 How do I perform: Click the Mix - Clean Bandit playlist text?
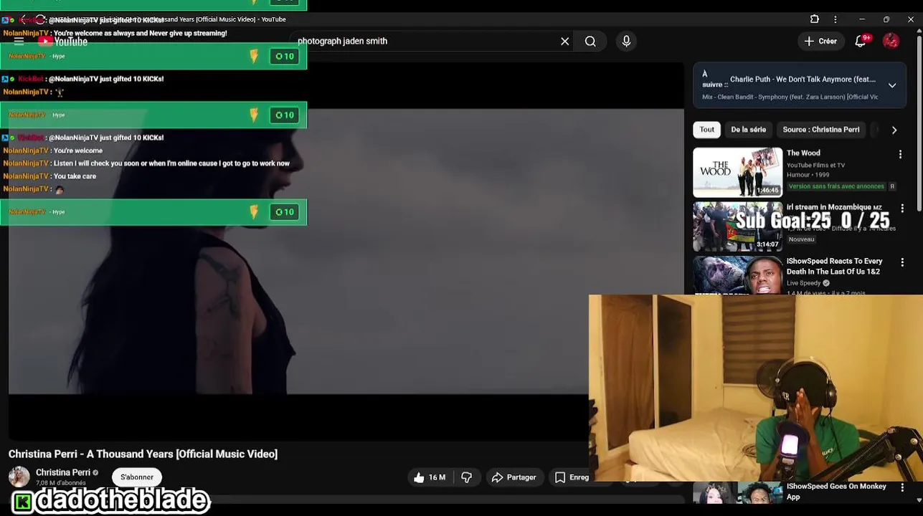pos(790,97)
